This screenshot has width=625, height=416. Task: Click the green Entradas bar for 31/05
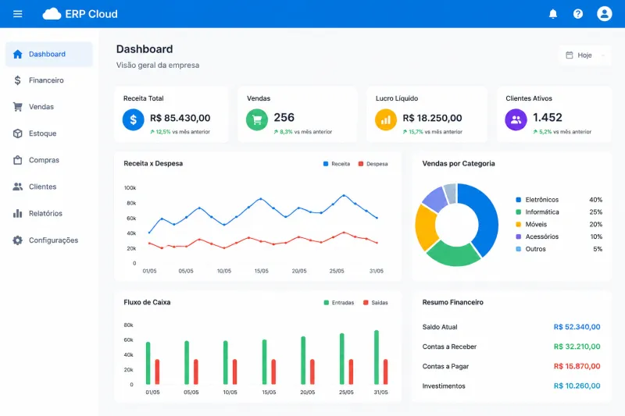377,357
